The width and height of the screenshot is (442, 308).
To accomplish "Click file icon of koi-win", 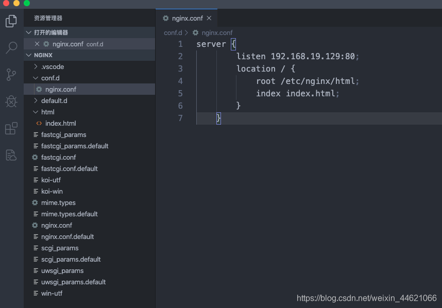I will pos(36,191).
